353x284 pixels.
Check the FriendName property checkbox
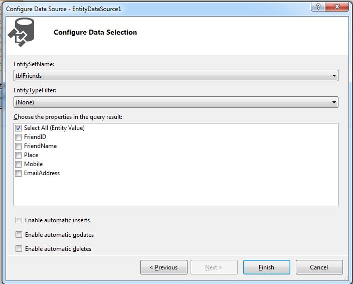tap(18, 146)
